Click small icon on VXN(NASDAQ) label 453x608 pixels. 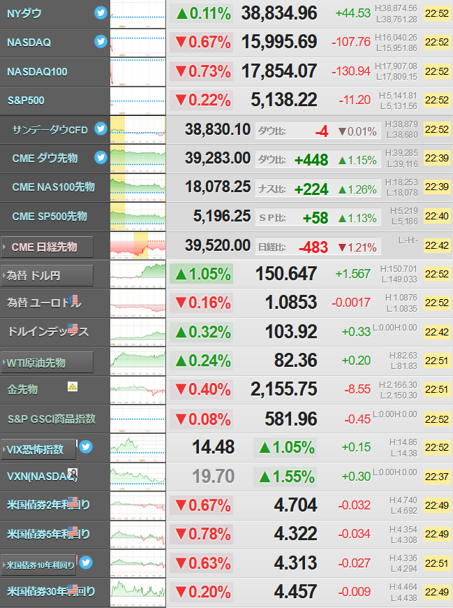click(x=73, y=473)
